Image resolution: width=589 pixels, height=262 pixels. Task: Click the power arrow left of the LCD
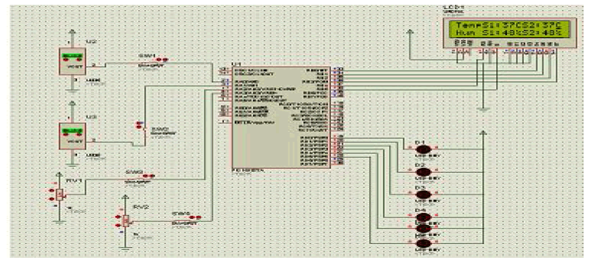[x=409, y=36]
